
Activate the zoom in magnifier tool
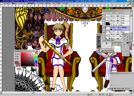coord(124,55)
